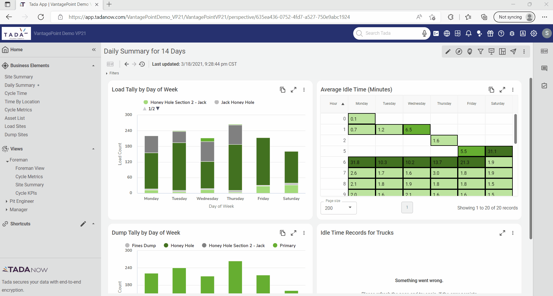Toggle Fines Dump legend in Dump Tally
Viewport: 553px width, 296px height.
[x=143, y=246]
